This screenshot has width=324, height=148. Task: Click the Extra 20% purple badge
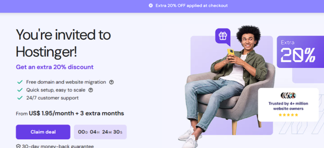click(300, 52)
